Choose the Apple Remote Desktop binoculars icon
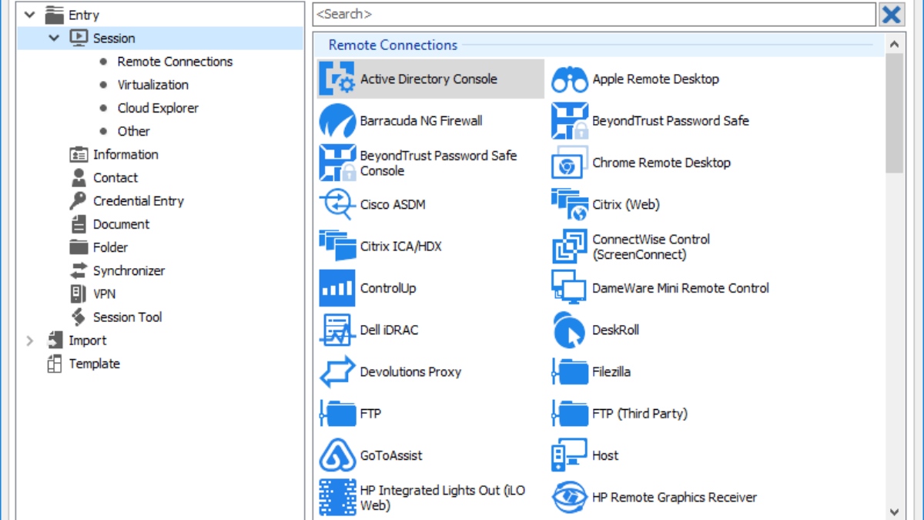Viewport: 924px width, 520px height. (570, 79)
